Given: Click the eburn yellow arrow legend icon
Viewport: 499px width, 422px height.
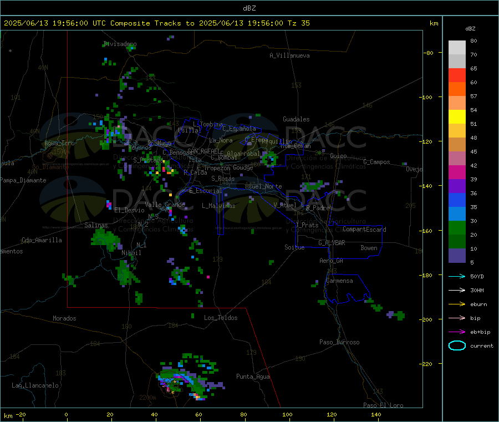Looking at the screenshot, I should tap(457, 304).
